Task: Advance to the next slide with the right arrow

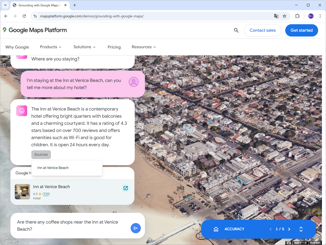Action: click(289, 229)
